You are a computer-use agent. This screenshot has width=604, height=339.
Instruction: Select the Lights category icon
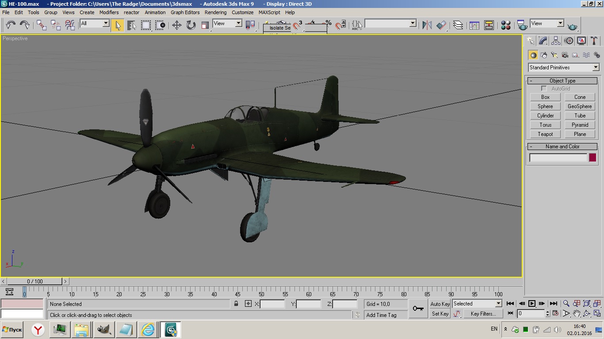click(554, 55)
